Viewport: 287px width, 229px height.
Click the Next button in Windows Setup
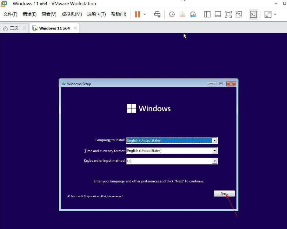(224, 193)
